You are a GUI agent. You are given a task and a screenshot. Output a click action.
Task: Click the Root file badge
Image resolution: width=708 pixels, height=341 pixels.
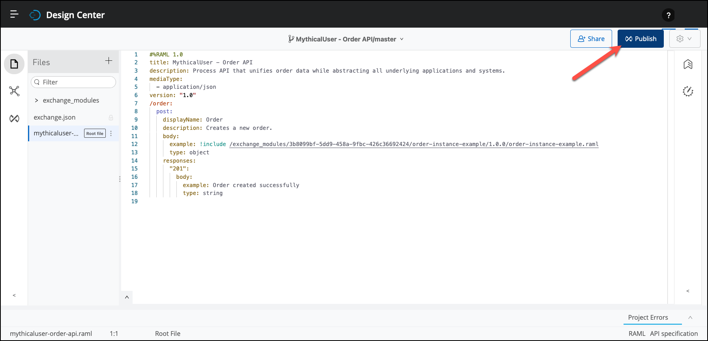[x=95, y=133]
